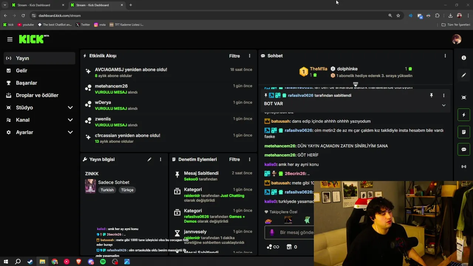The width and height of the screenshot is (473, 266).
Task: Bookmark this page with the star icon
Action: point(398,16)
